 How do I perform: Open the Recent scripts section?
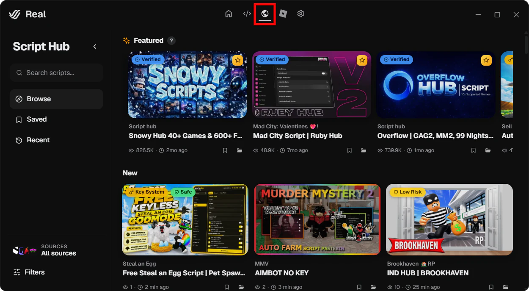click(56, 140)
